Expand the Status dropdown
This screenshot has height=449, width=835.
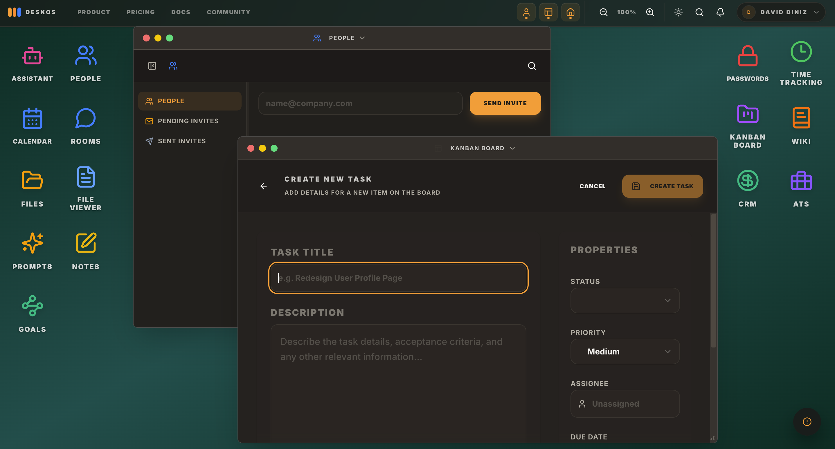[625, 300]
